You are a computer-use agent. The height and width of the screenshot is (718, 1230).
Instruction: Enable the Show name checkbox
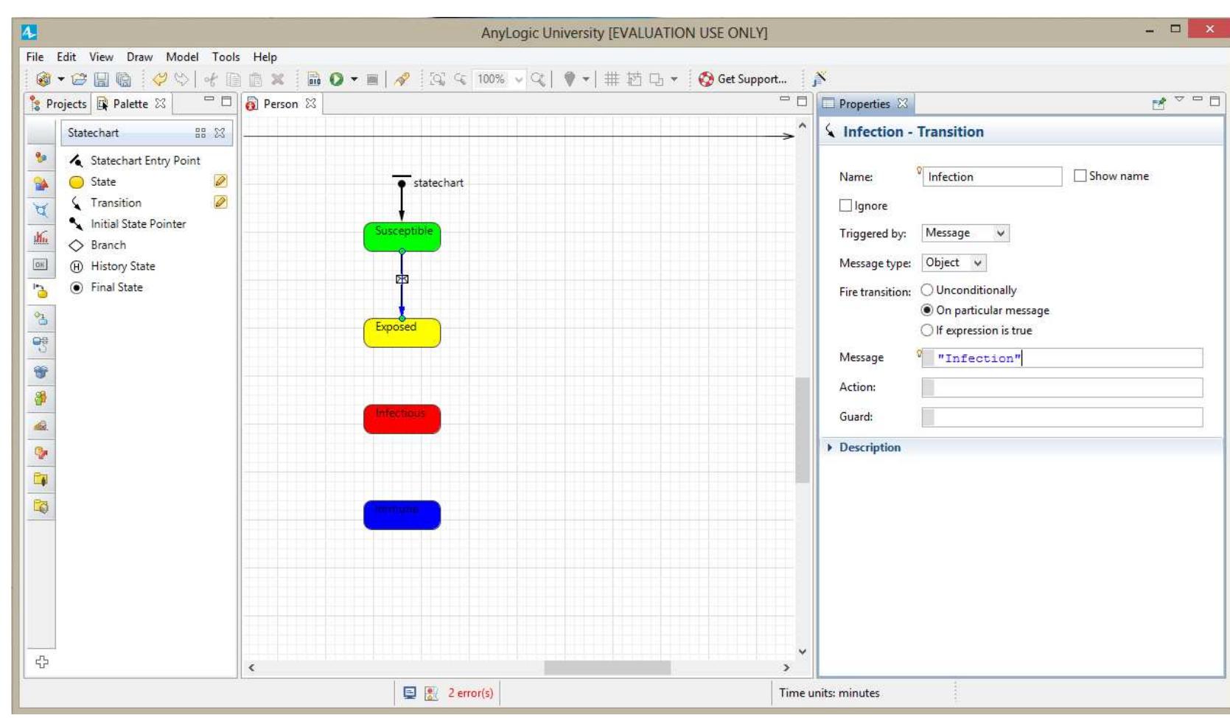point(1080,176)
